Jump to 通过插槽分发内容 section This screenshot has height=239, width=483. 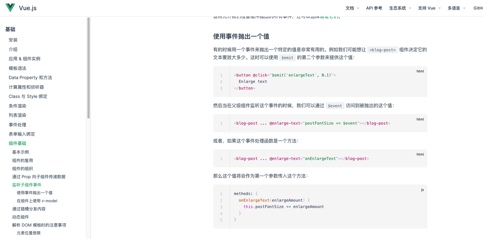pos(29,209)
